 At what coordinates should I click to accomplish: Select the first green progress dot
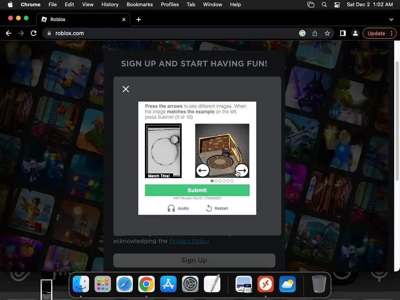[x=212, y=181]
